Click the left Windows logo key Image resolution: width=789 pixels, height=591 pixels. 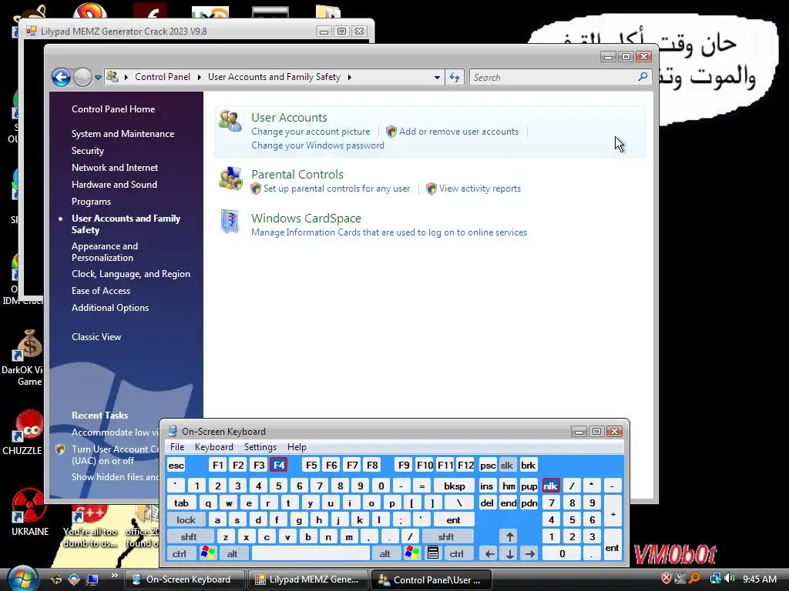tap(207, 554)
